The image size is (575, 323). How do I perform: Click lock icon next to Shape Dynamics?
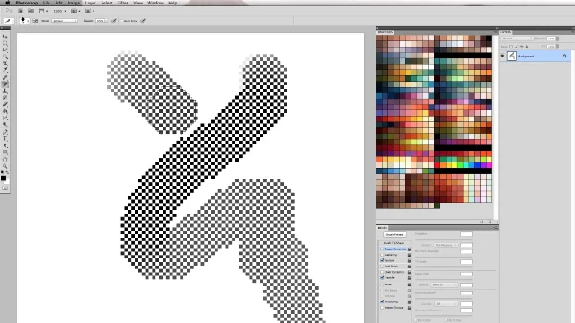(410, 249)
